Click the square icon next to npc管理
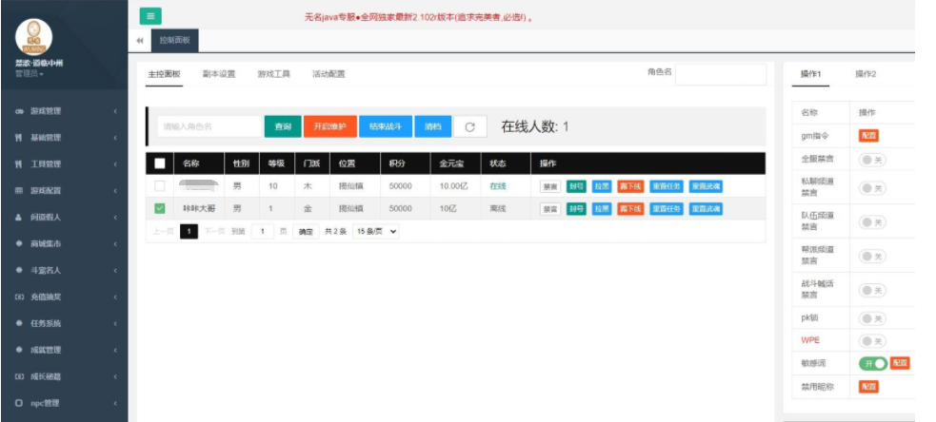This screenshot has width=936, height=422. point(19,403)
